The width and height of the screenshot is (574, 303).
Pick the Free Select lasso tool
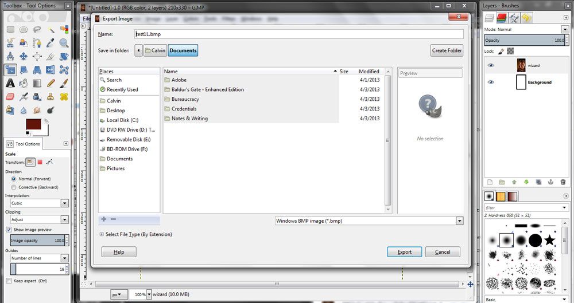coord(37,30)
